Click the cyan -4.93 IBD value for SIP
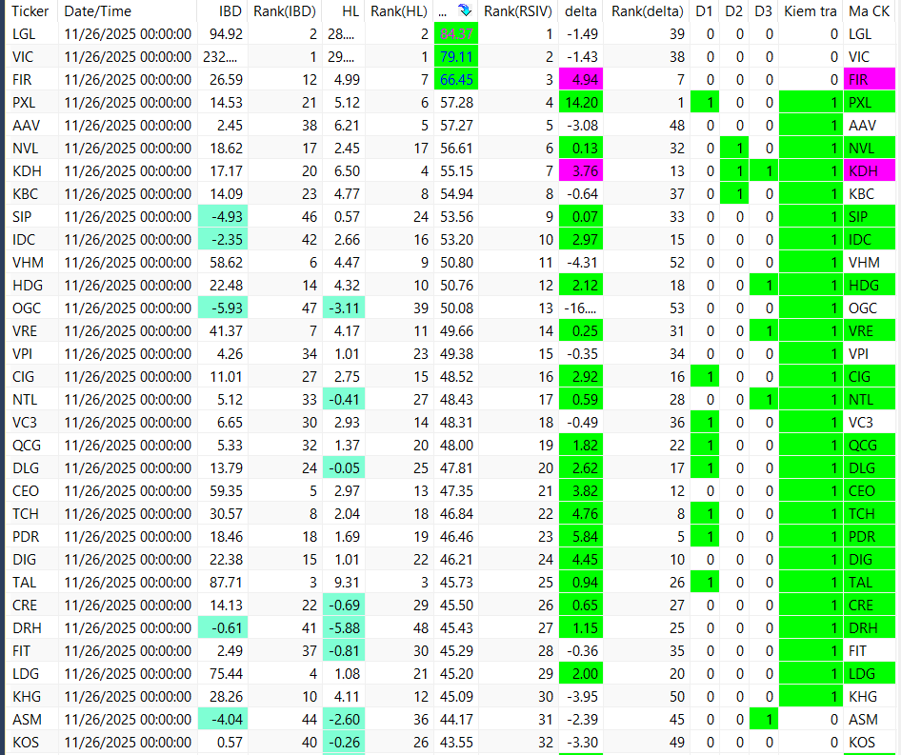The image size is (901, 755). tap(223, 217)
